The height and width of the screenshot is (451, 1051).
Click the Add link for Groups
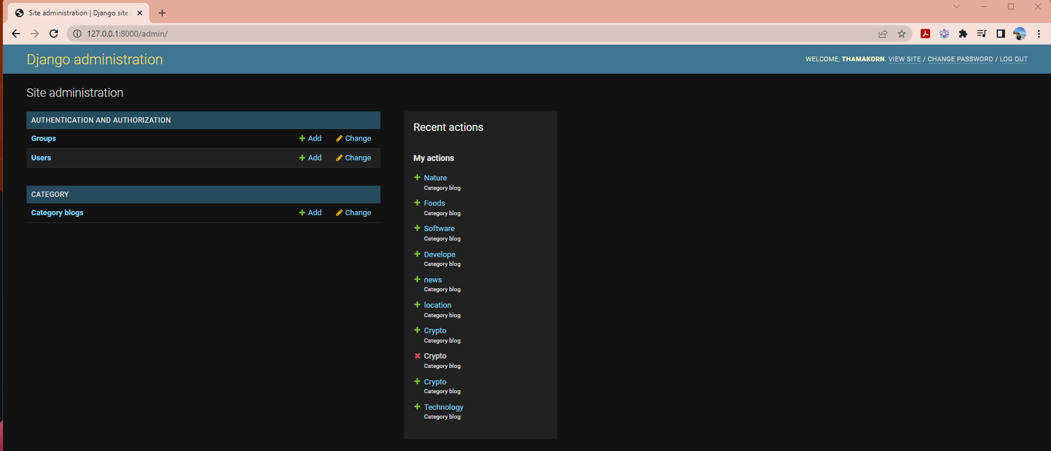point(310,139)
